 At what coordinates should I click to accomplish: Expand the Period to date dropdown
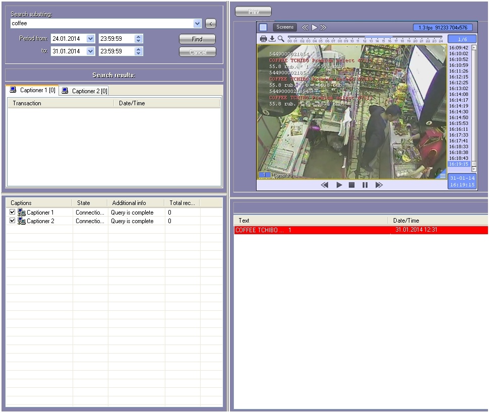[90, 51]
